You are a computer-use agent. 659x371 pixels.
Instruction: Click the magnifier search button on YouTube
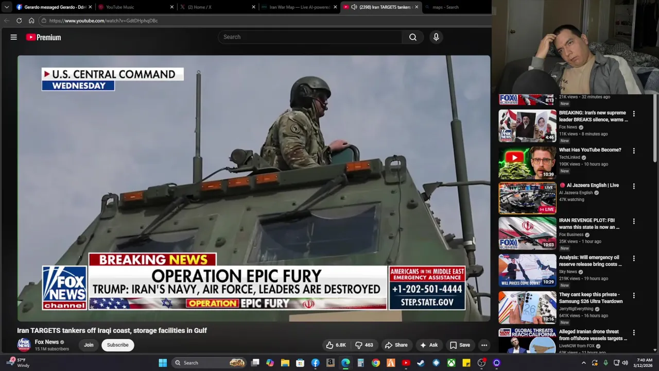pos(413,37)
